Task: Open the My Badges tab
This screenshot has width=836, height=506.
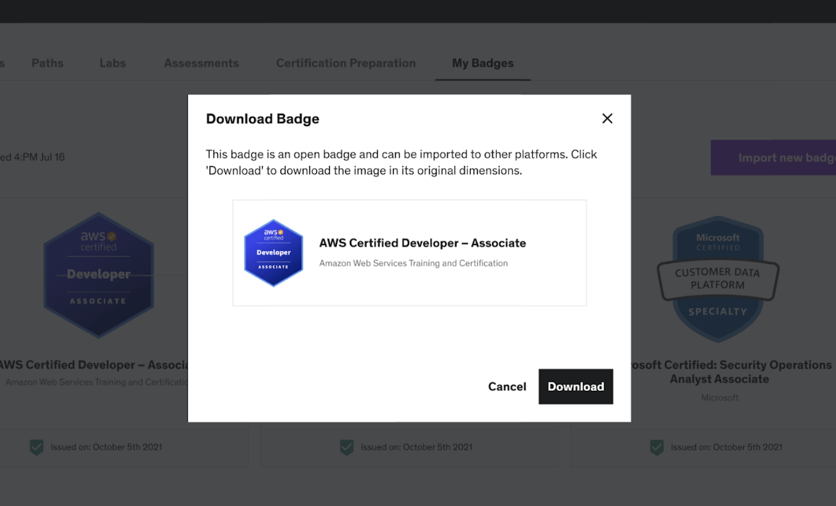Action: (482, 63)
